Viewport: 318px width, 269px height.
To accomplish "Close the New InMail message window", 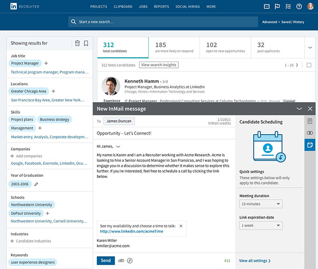I will tap(310, 108).
